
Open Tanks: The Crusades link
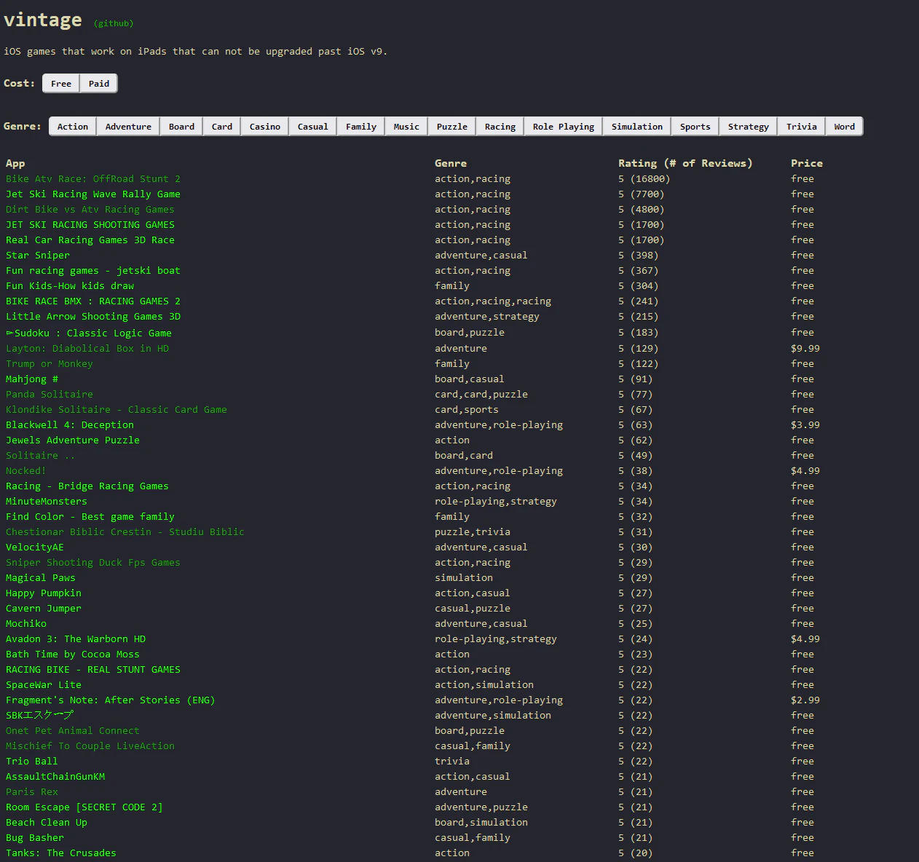pos(61,853)
